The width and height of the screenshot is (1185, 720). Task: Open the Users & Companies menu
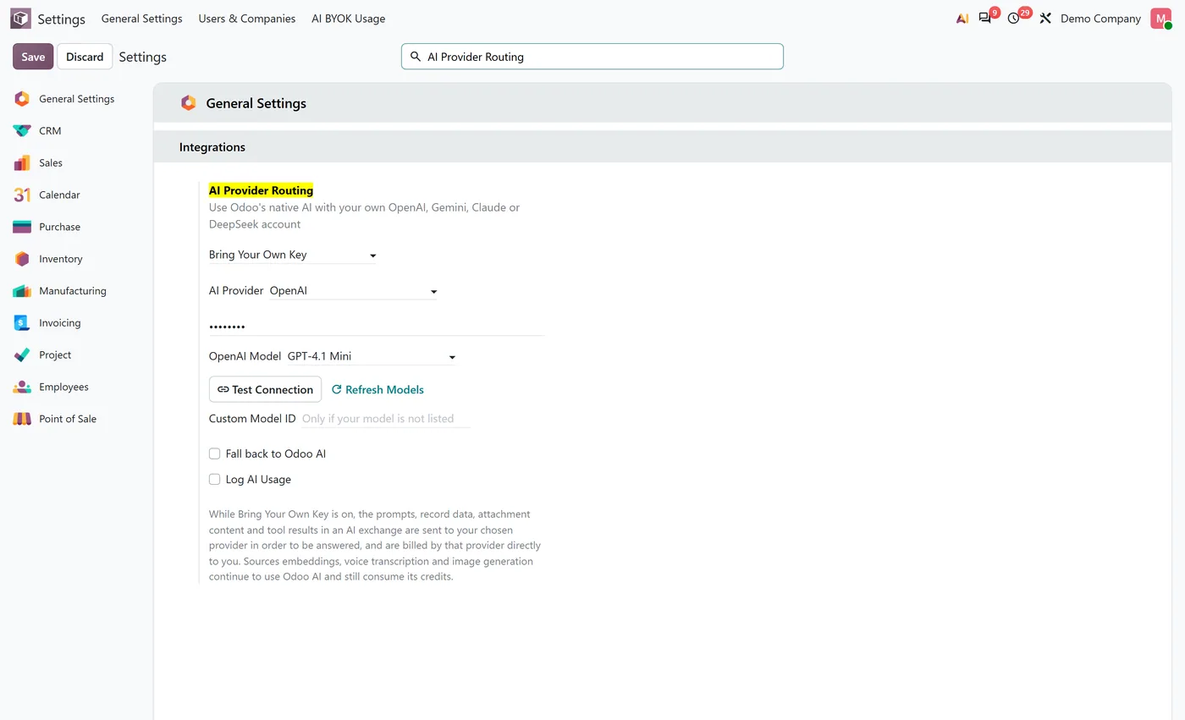(247, 19)
